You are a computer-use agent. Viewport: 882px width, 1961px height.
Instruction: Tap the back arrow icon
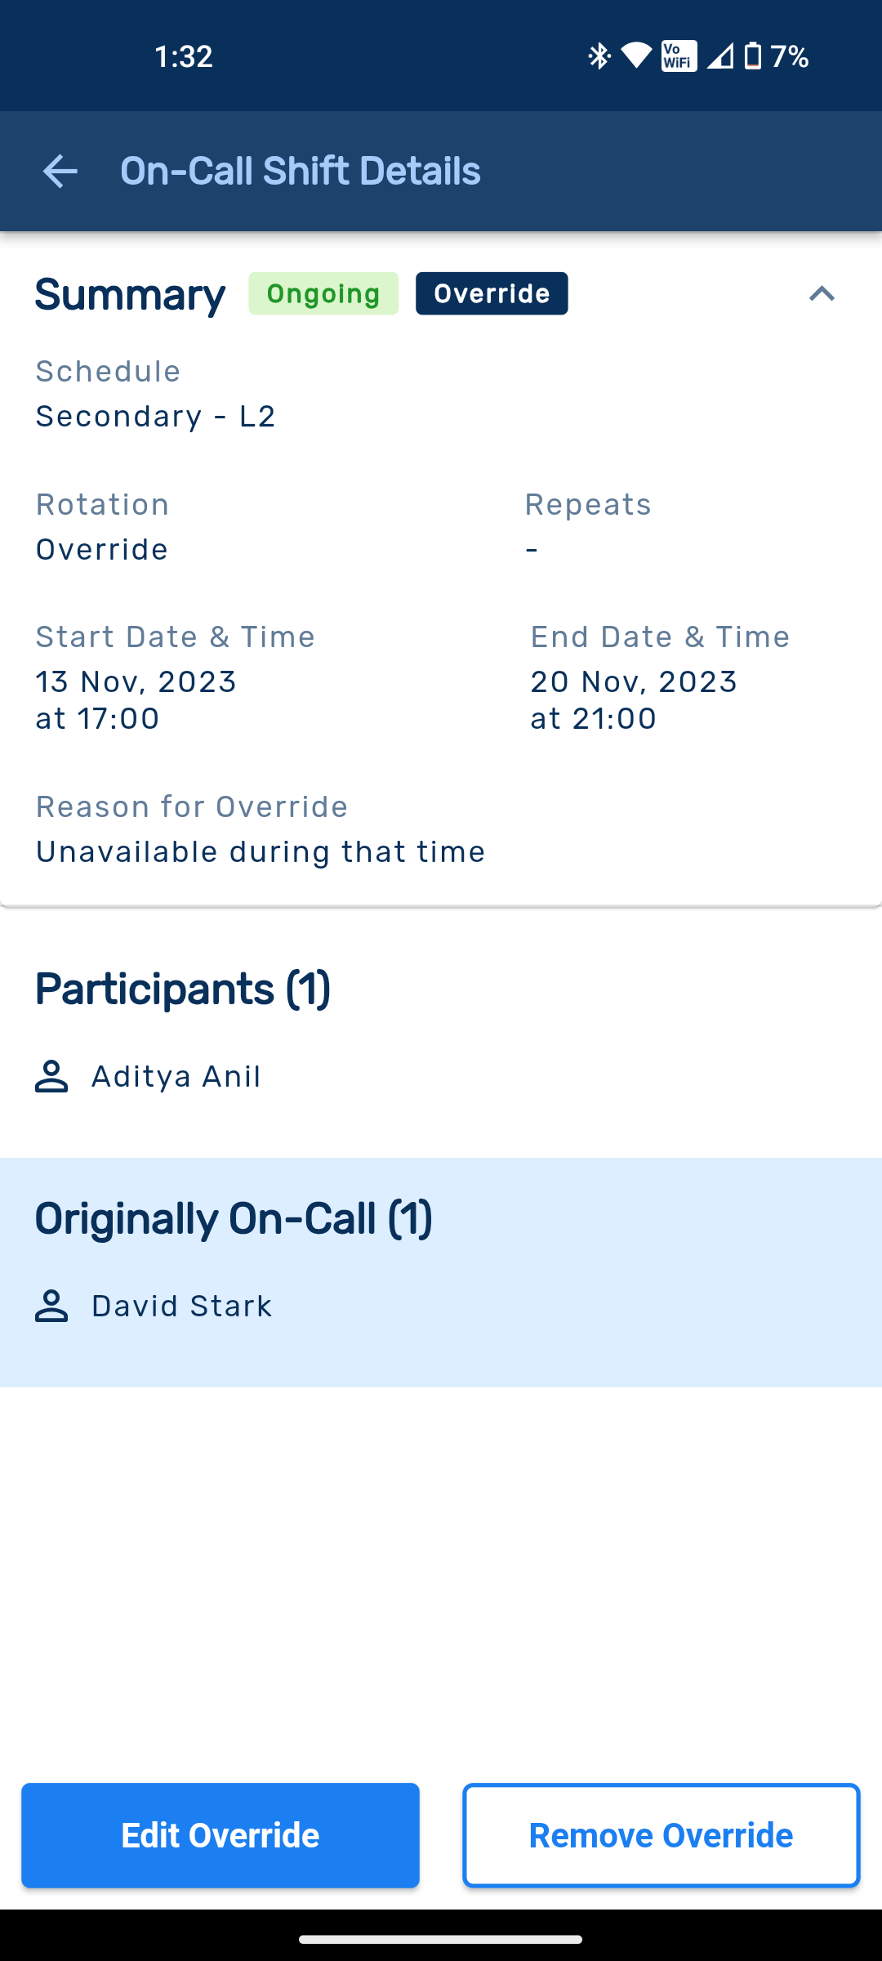click(x=60, y=172)
